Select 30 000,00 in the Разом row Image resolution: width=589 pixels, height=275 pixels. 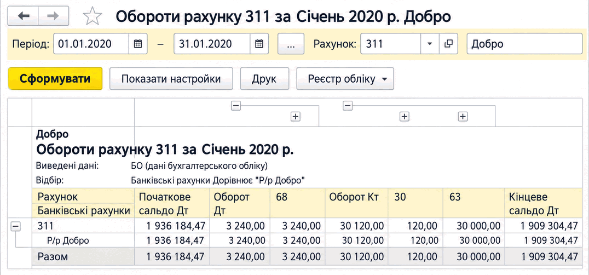pyautogui.click(x=473, y=256)
